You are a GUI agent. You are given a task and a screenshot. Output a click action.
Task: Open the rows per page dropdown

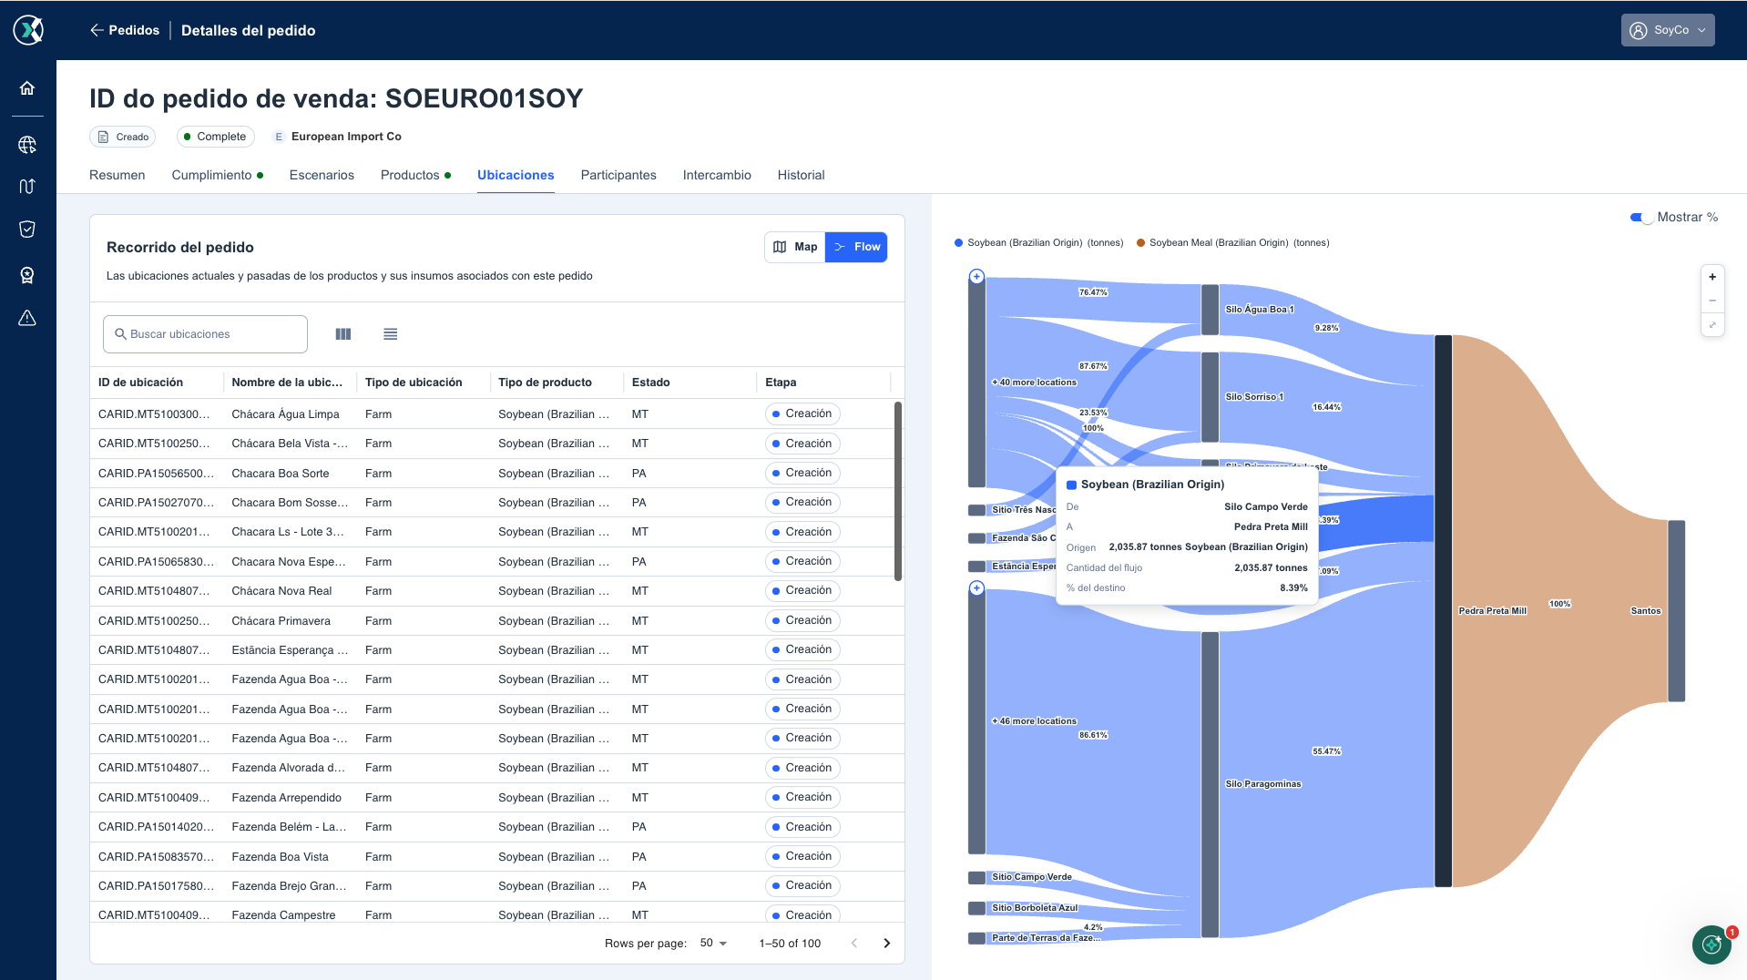coord(714,944)
